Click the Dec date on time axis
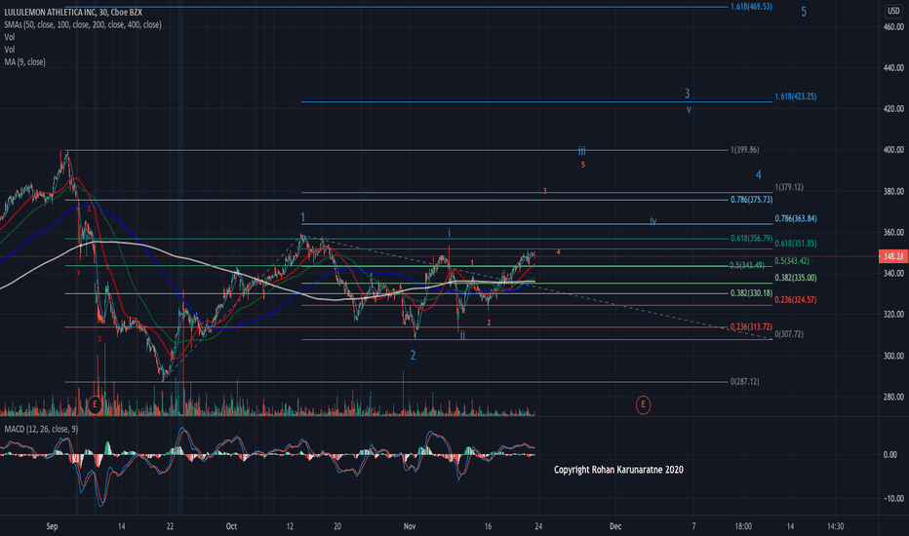This screenshot has width=909, height=536. [615, 526]
